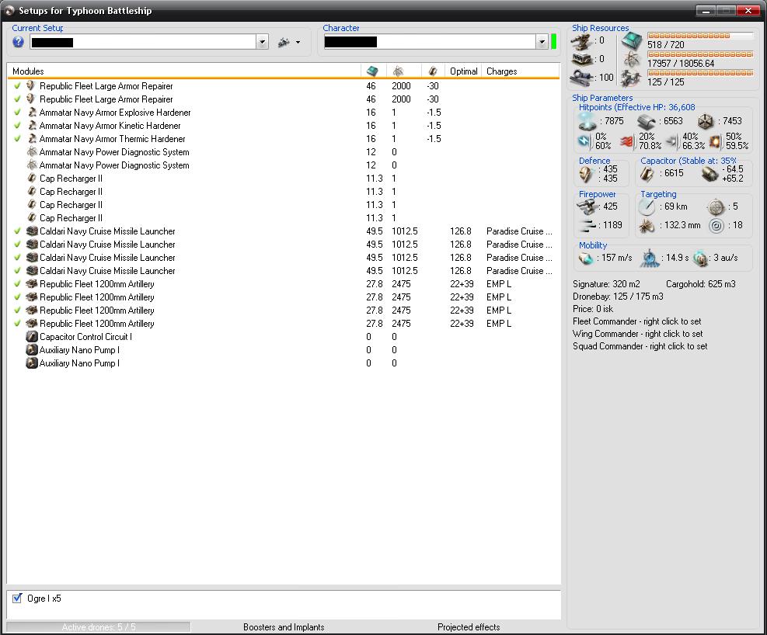Image resolution: width=767 pixels, height=635 pixels.
Task: Click the targeting range icon showing 69 km
Action: click(647, 206)
